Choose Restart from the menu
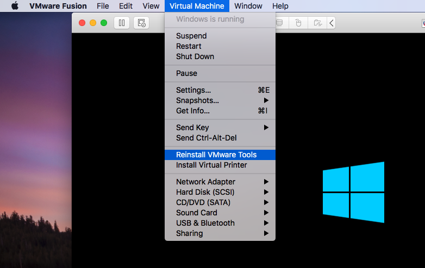 [x=220, y=46]
